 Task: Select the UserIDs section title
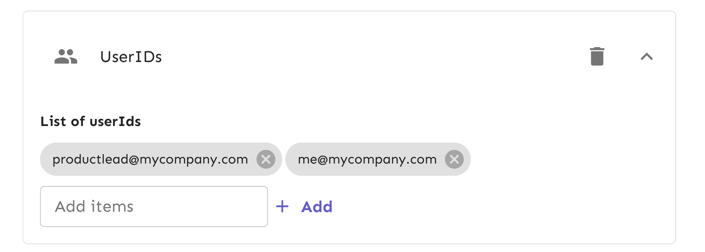point(131,57)
